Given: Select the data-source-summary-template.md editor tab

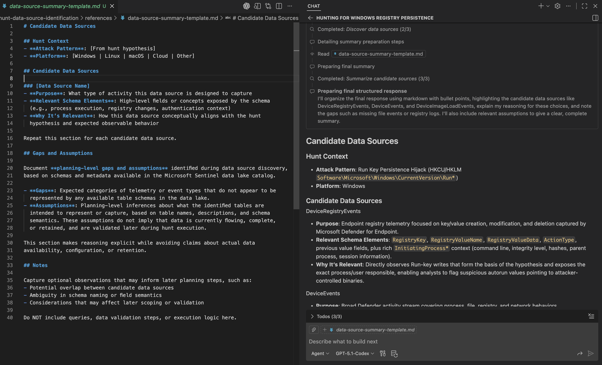Looking at the screenshot, I should (x=55, y=6).
